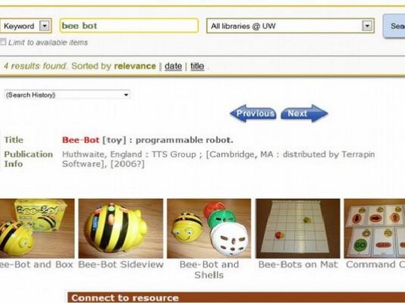This screenshot has height=303, width=405.
Task: View the Bee-Bot and Shells image
Action: pyautogui.click(x=209, y=228)
